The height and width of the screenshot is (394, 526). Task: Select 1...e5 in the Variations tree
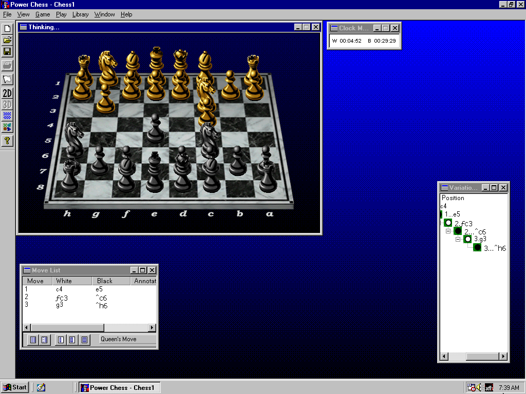point(452,214)
